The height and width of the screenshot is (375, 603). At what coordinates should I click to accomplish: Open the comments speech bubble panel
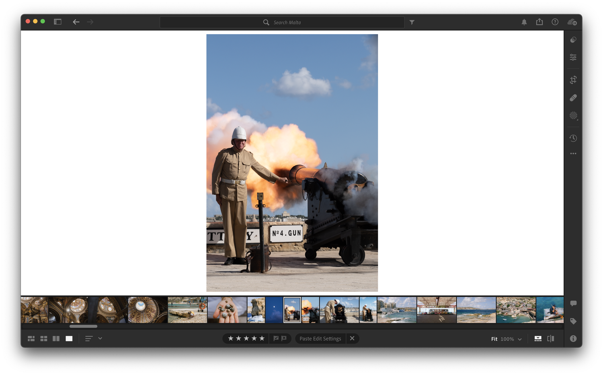tap(573, 303)
